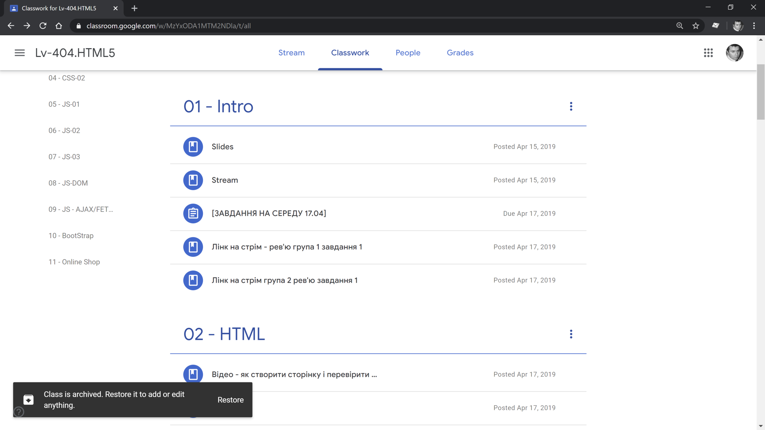This screenshot has height=430, width=765.
Task: Open the account profile avatar
Action: pyautogui.click(x=734, y=53)
